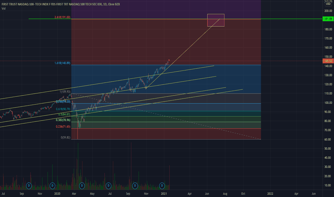Click the First Trust NASDAQ-100 symbol title
The width and height of the screenshot is (334, 197).
point(61,4)
